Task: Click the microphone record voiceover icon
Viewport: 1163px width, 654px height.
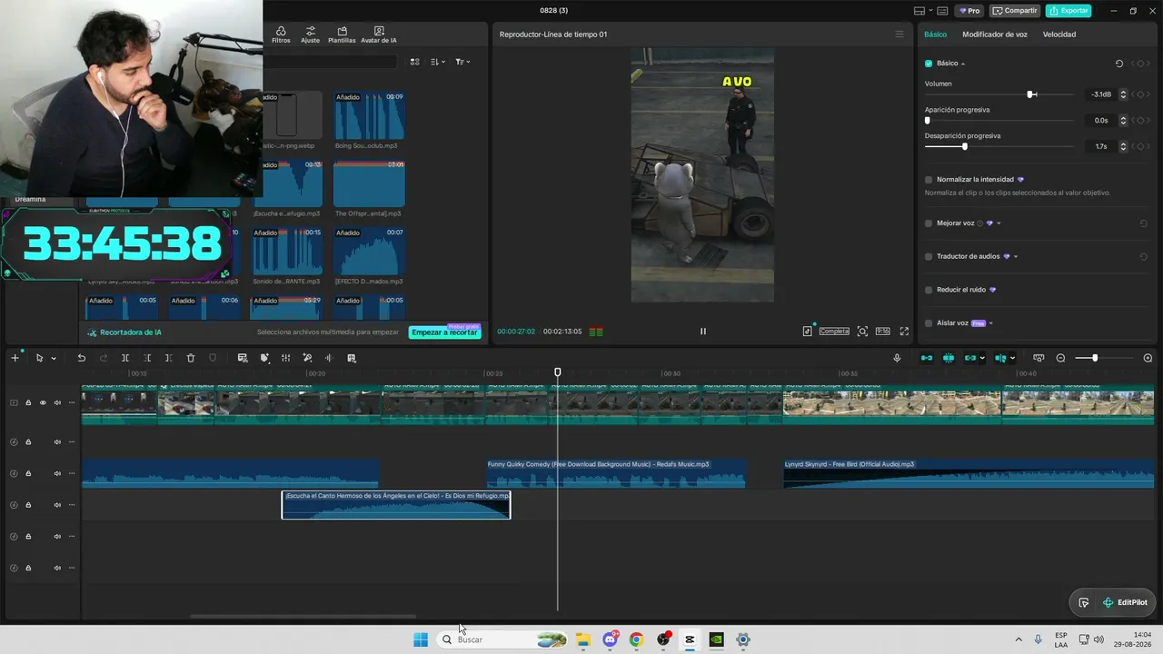Action: 897,358
